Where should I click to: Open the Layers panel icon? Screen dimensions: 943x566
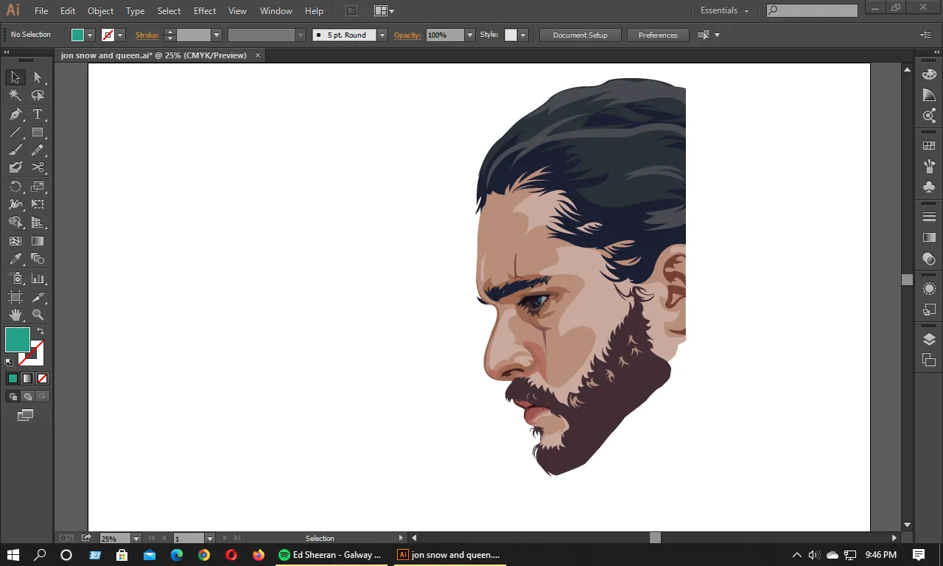929,339
